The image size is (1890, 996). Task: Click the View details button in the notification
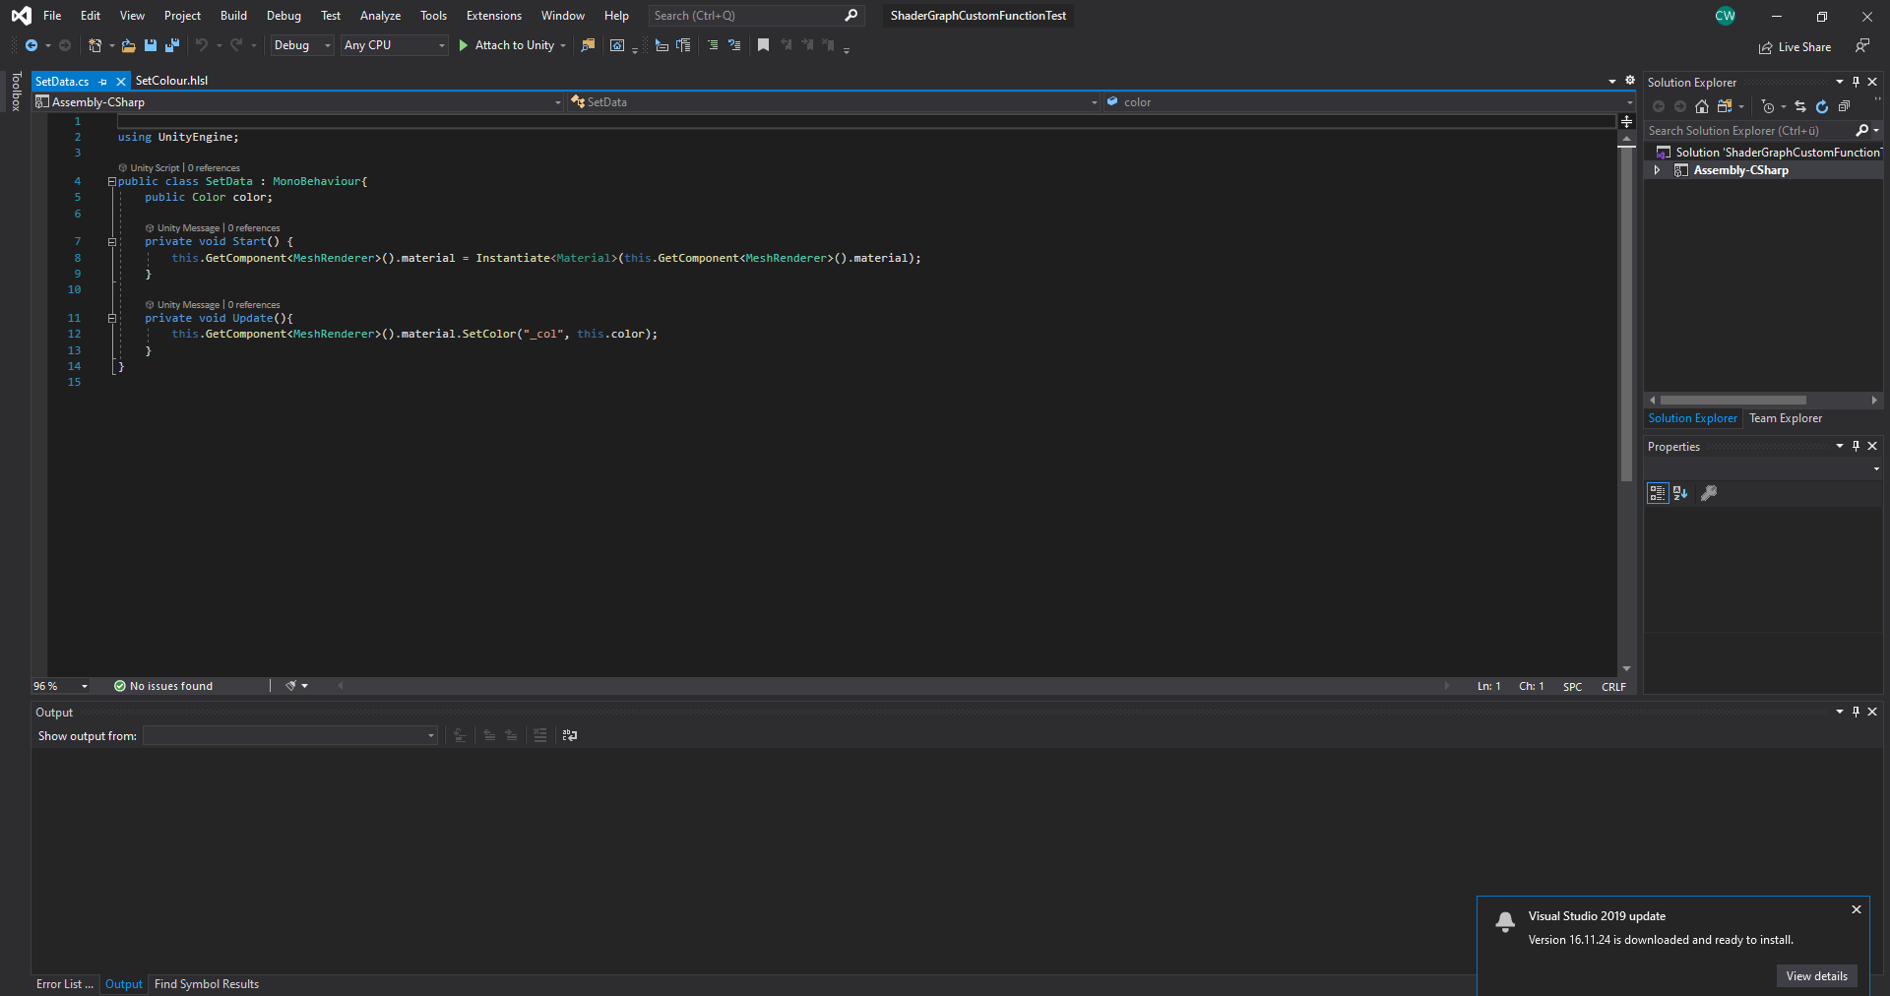point(1816,975)
